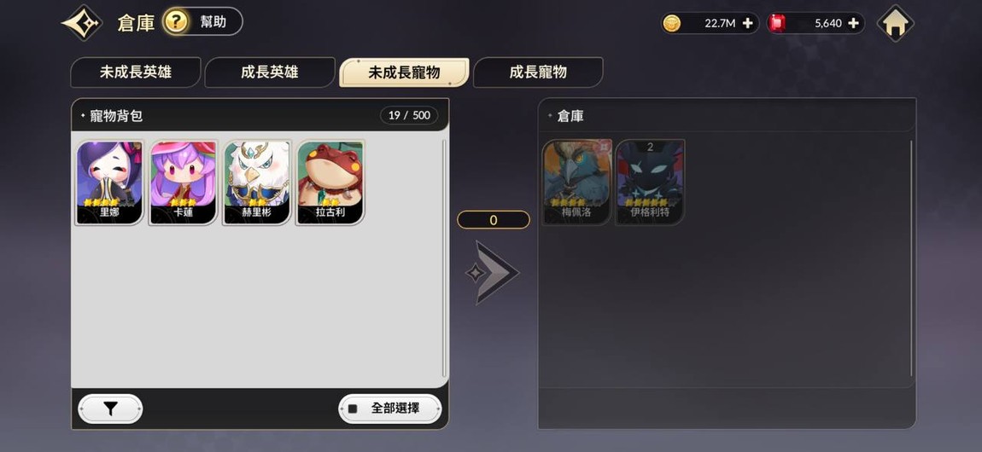Select 梅佩洛 in the warehouse
The image size is (982, 452).
click(576, 183)
